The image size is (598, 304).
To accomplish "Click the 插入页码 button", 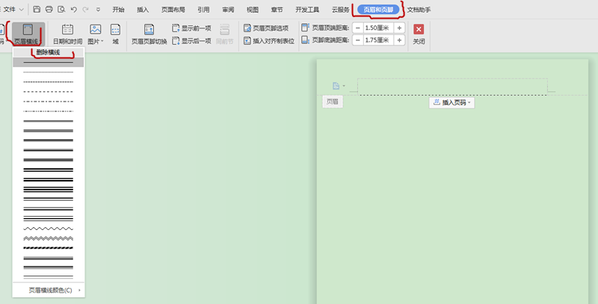I will tap(450, 102).
